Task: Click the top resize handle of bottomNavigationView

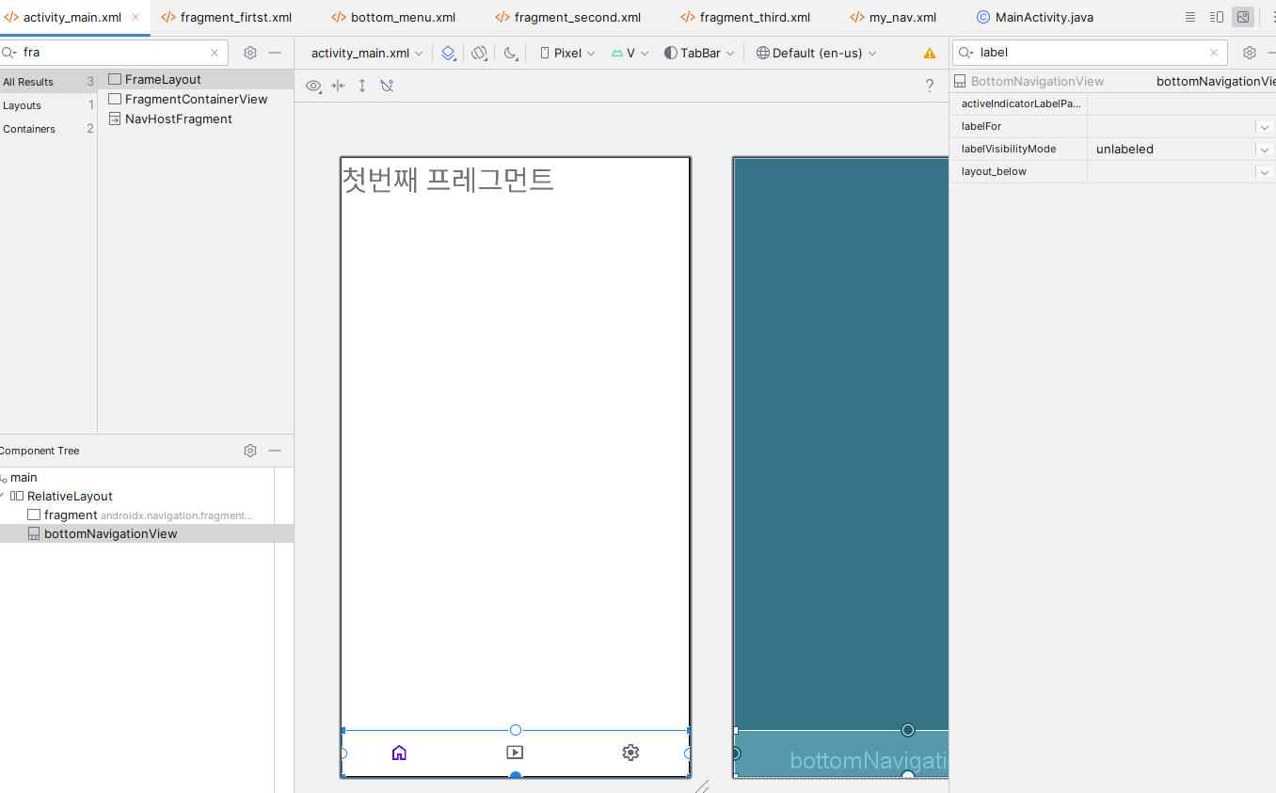Action: [516, 730]
